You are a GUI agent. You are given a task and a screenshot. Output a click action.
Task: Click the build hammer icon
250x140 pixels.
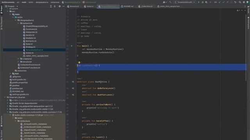tap(170, 2)
